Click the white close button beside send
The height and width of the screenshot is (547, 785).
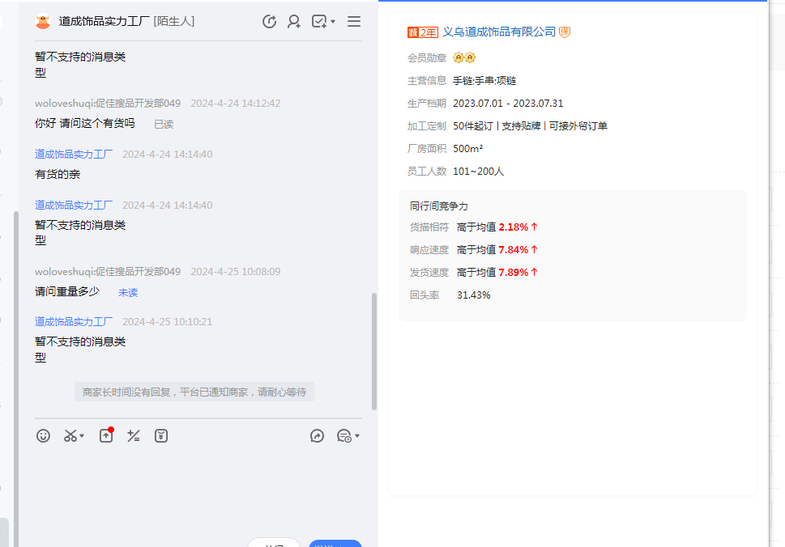pyautogui.click(x=274, y=543)
